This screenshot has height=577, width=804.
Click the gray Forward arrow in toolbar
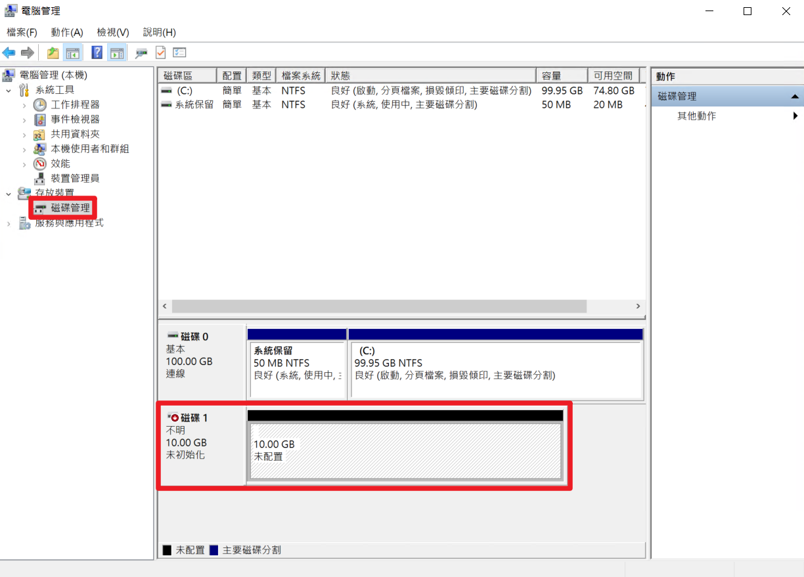[x=27, y=53]
